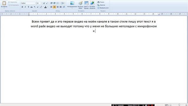Toggle superscript formatting
Screen dimensions: 188x106
pos(38,7)
